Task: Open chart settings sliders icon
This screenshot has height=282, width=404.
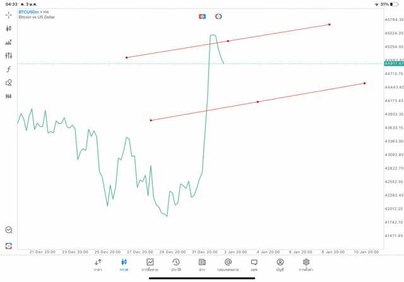Action: coord(9,56)
